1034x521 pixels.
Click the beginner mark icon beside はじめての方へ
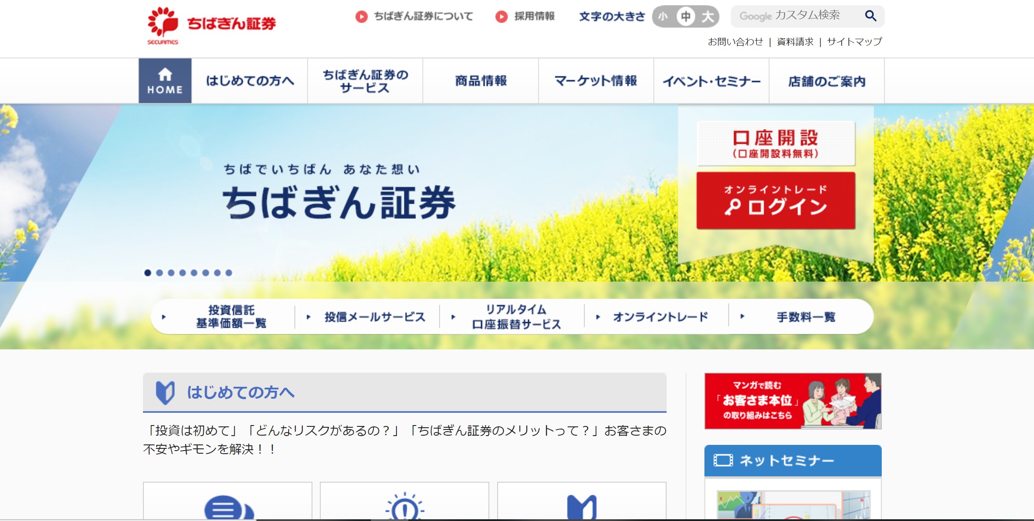click(165, 393)
